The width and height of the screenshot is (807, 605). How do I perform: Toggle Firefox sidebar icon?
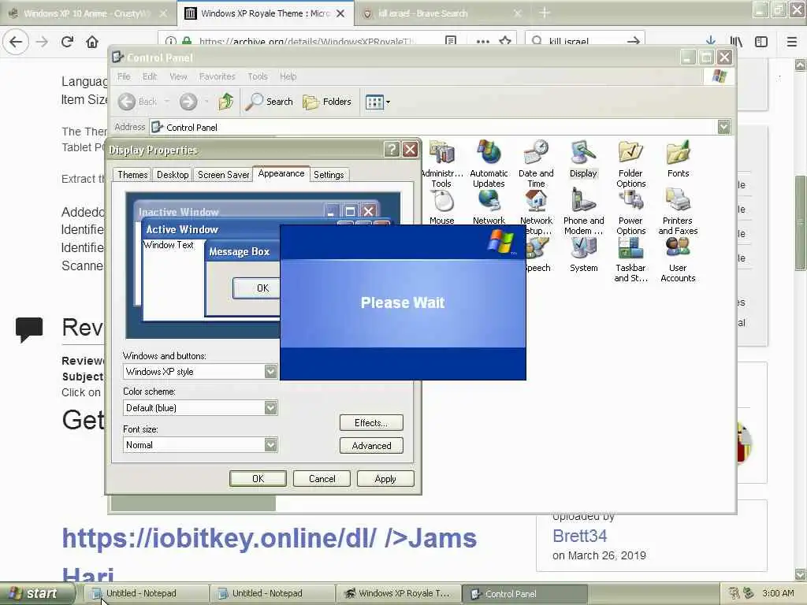(x=761, y=42)
